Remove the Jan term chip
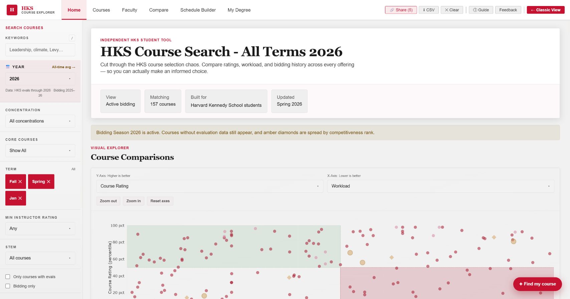 [x=16, y=198]
